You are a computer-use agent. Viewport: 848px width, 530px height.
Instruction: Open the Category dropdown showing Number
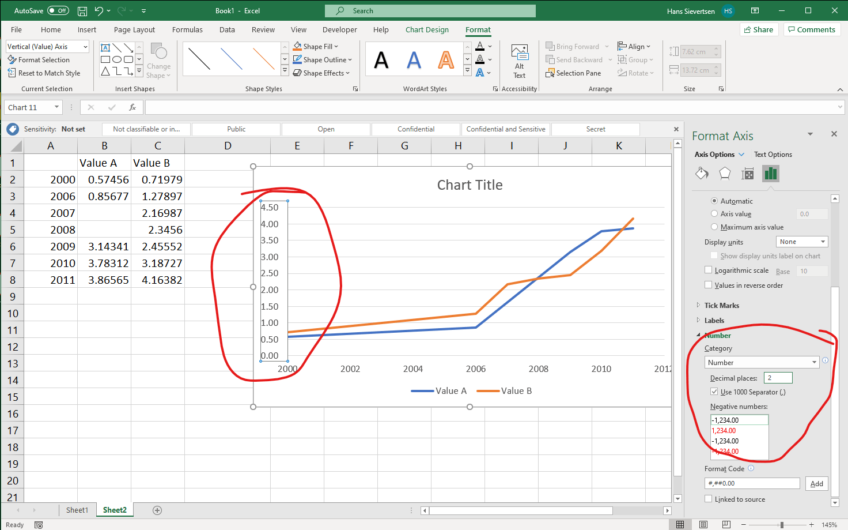[762, 362]
